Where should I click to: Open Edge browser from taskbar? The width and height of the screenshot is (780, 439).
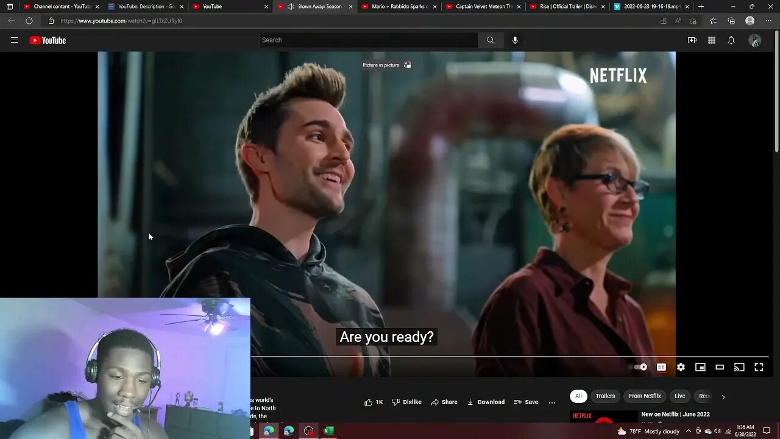(x=269, y=431)
